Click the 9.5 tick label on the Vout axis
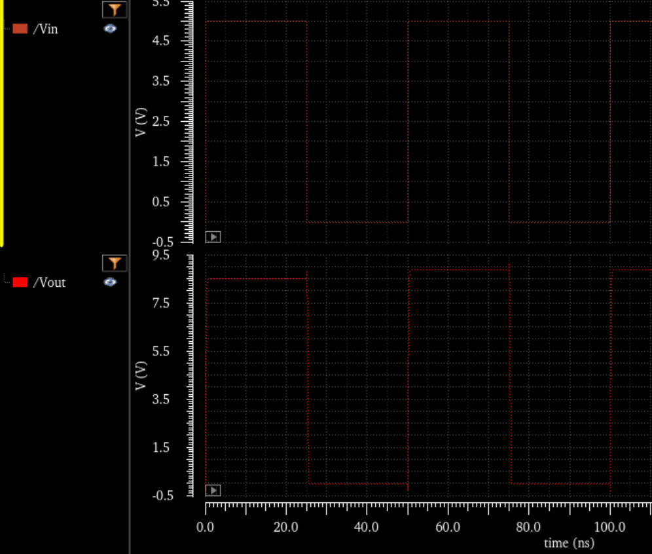The width and height of the screenshot is (652, 554). pos(162,255)
